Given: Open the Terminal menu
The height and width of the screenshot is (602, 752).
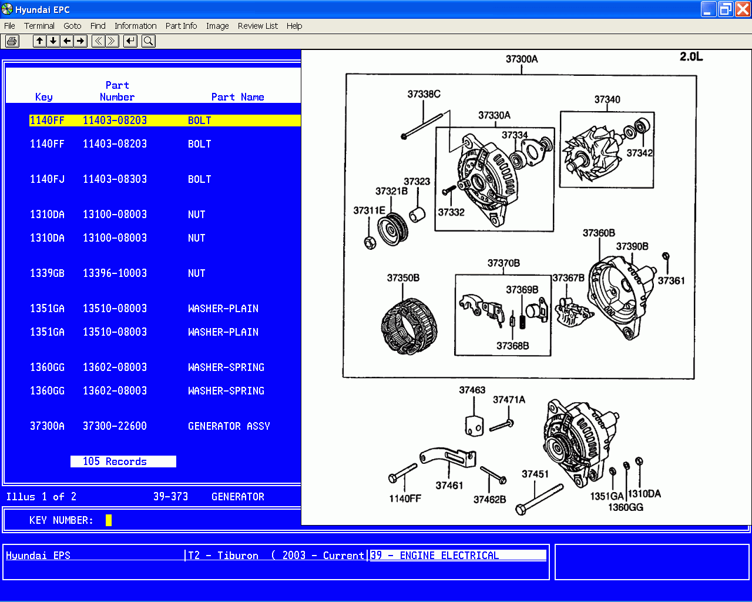Looking at the screenshot, I should pyautogui.click(x=39, y=26).
